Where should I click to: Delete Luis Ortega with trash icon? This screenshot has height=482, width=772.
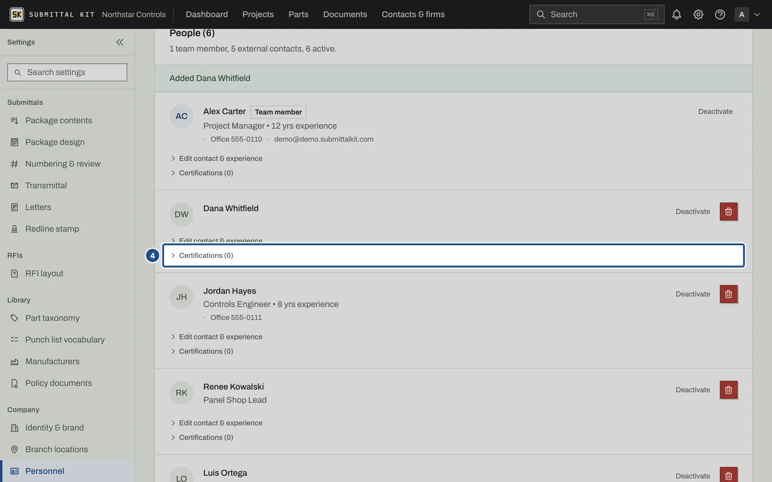729,475
